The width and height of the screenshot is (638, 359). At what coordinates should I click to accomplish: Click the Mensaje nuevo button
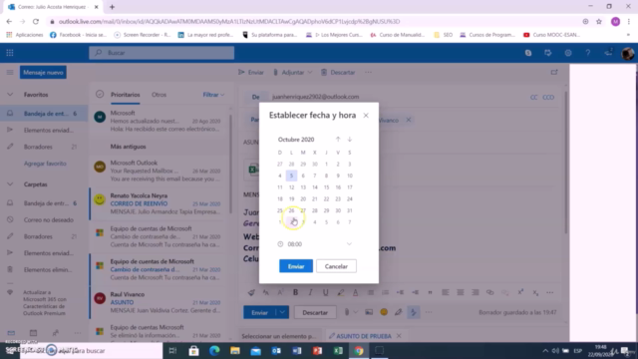[x=43, y=73]
